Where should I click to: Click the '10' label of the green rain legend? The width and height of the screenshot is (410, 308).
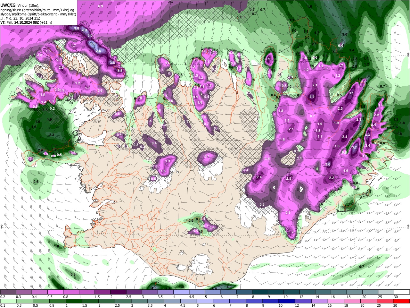point(280,305)
